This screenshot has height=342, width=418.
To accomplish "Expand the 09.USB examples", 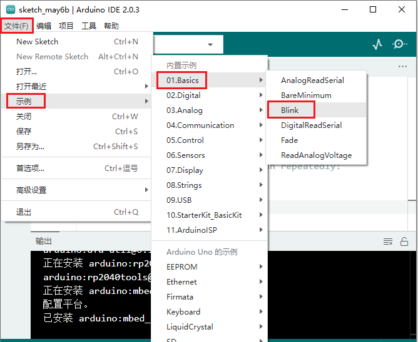I will point(209,200).
